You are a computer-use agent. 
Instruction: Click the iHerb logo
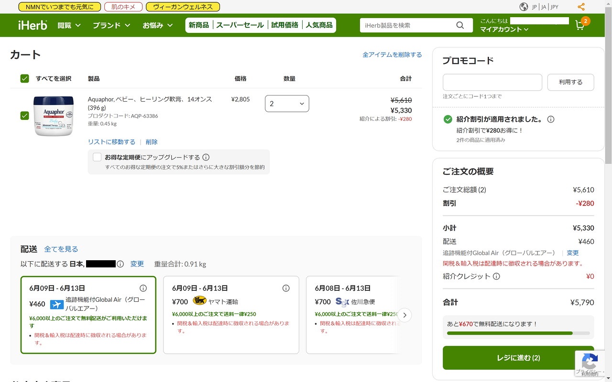33,25
